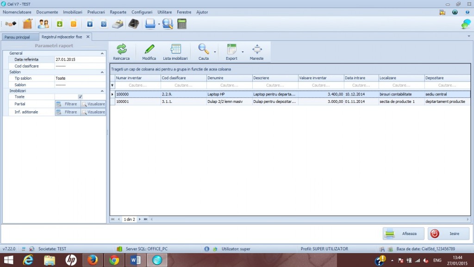Click the Numar inventar search field
Screen dimensions: 474x267
pyautogui.click(x=138, y=85)
